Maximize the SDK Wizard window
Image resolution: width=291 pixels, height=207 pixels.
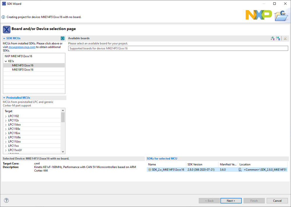(x=274, y=4)
